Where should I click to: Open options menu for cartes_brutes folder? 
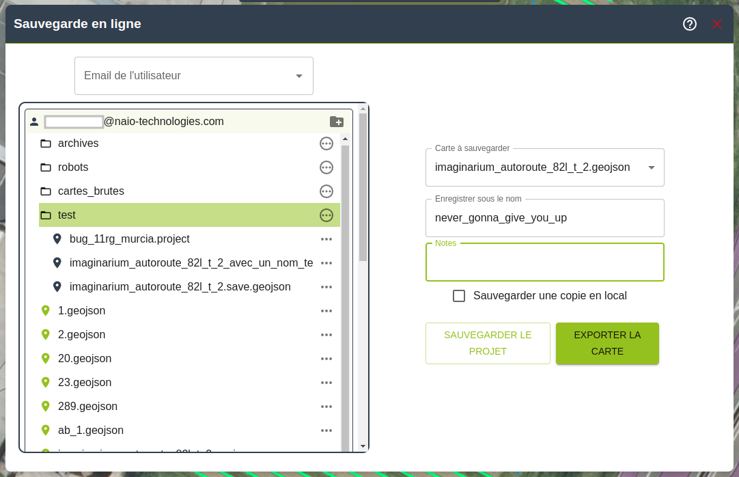click(x=326, y=191)
